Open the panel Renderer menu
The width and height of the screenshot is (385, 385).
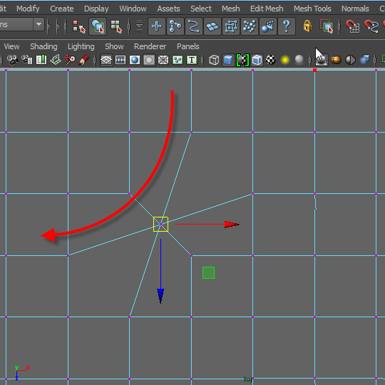150,46
